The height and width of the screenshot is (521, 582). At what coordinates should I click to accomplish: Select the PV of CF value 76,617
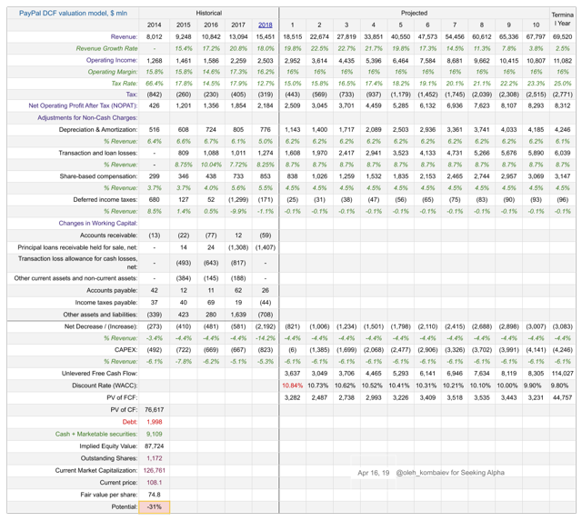(x=154, y=410)
